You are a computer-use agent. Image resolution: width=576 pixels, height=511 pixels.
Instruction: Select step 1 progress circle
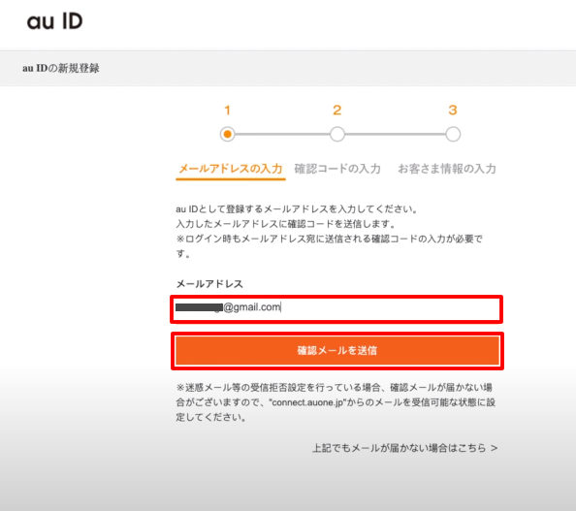pyautogui.click(x=227, y=134)
